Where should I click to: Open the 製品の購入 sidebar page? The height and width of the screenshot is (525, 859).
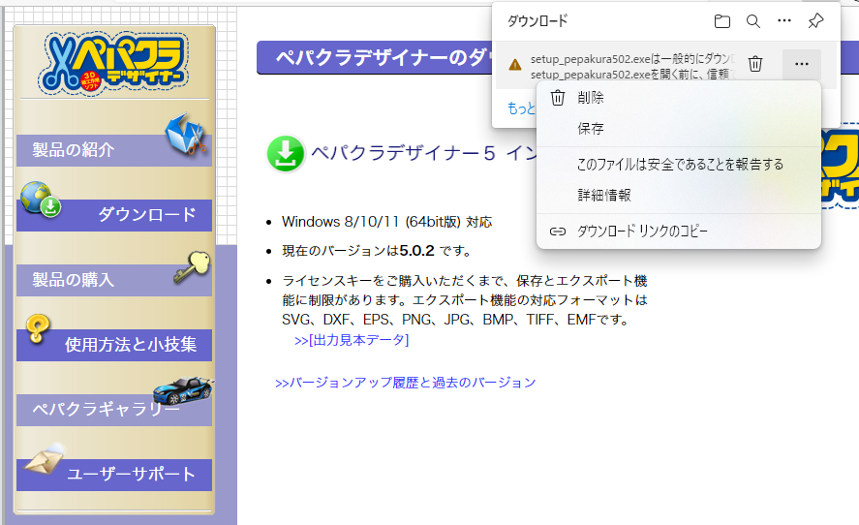coord(114,280)
